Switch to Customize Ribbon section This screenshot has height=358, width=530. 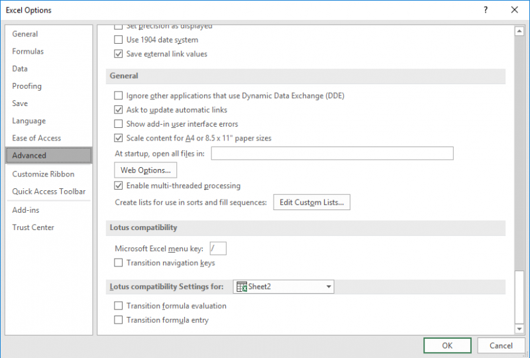43,174
